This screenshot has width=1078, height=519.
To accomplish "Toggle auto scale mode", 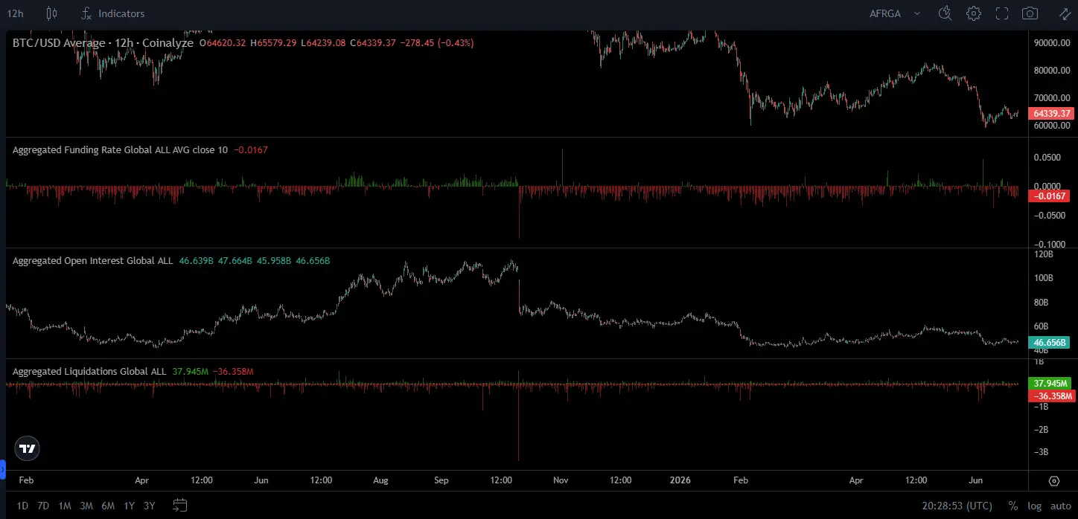I will coord(1060,506).
